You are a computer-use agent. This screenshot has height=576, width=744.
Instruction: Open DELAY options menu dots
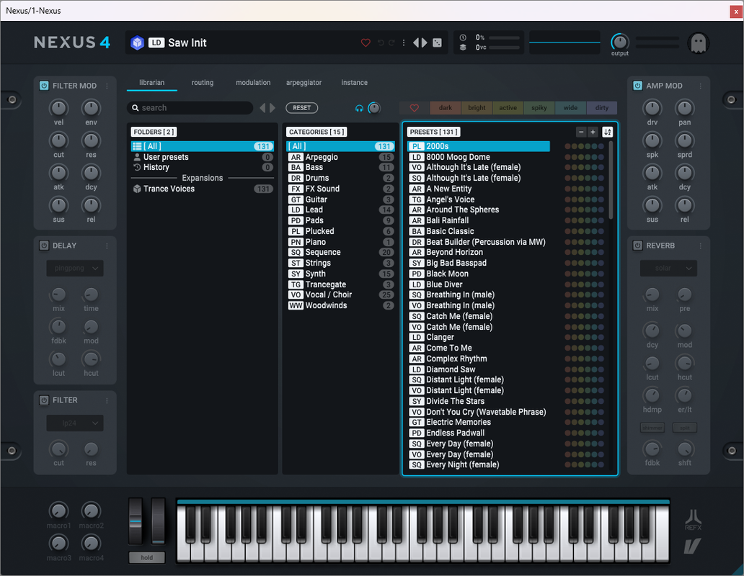pyautogui.click(x=107, y=246)
